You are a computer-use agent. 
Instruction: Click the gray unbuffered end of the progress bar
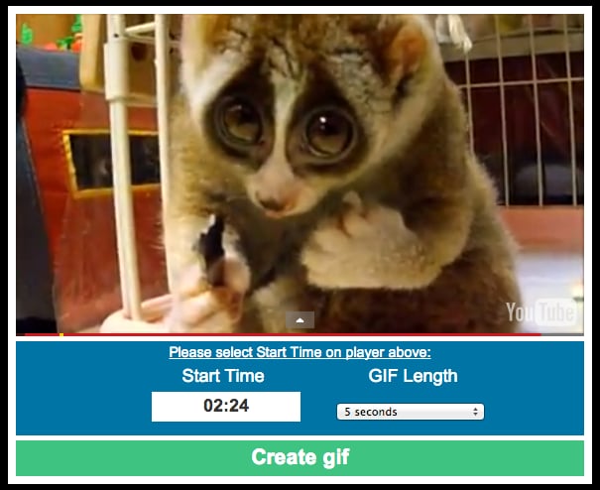coord(562,334)
